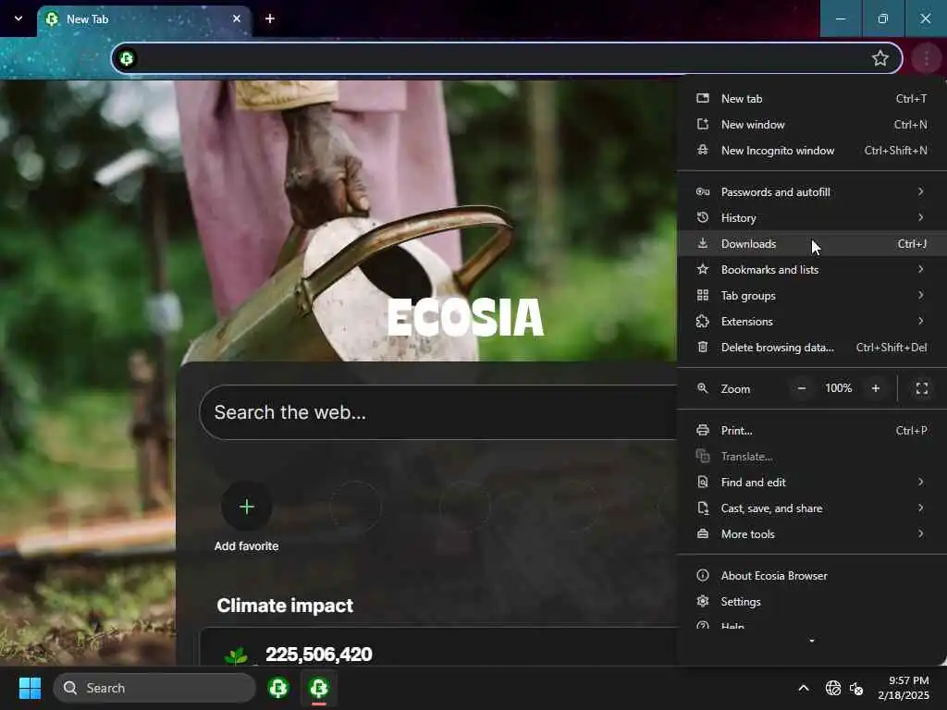Screen dimensions: 947x710
Task: Expand the More tools submenu
Action: 812,534
